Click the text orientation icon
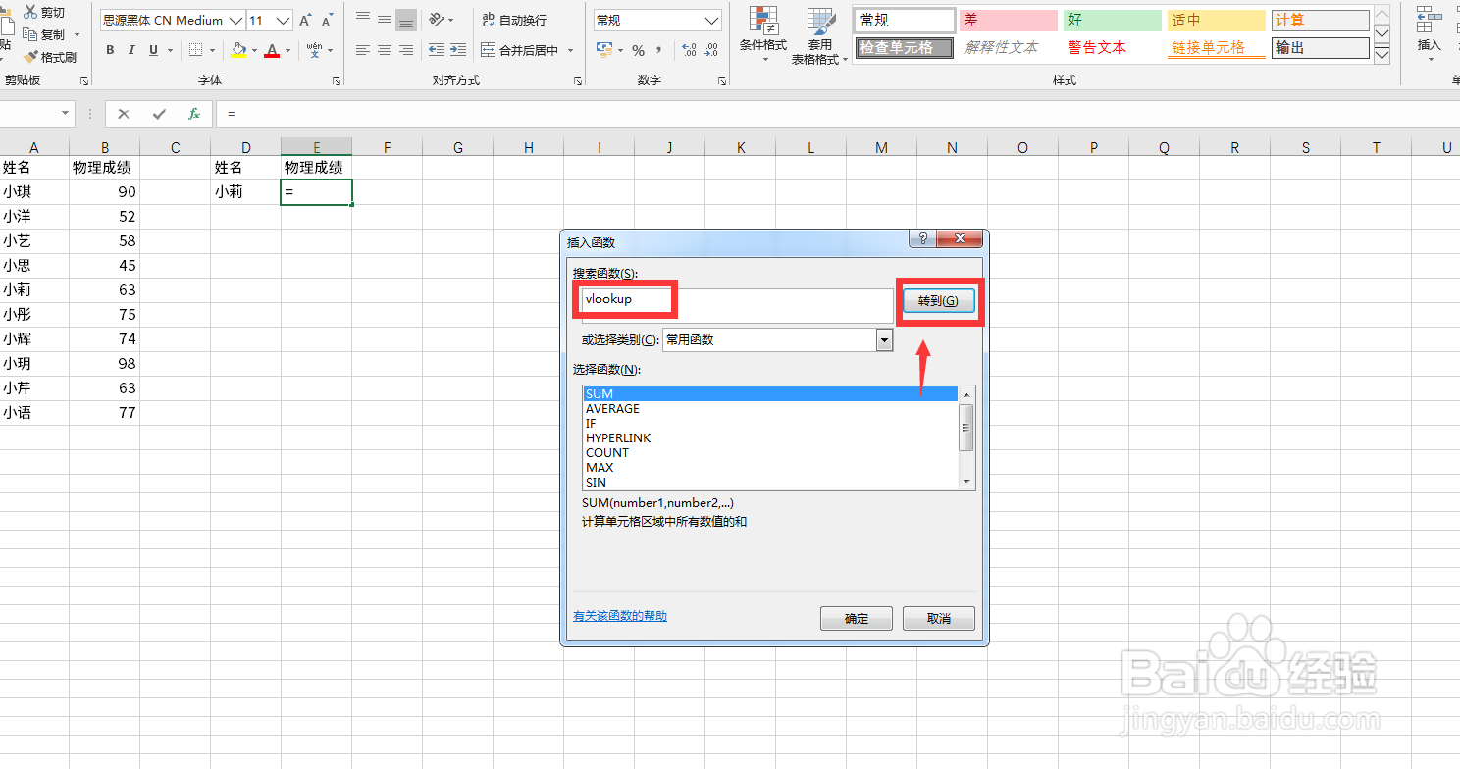This screenshot has width=1460, height=769. click(436, 19)
